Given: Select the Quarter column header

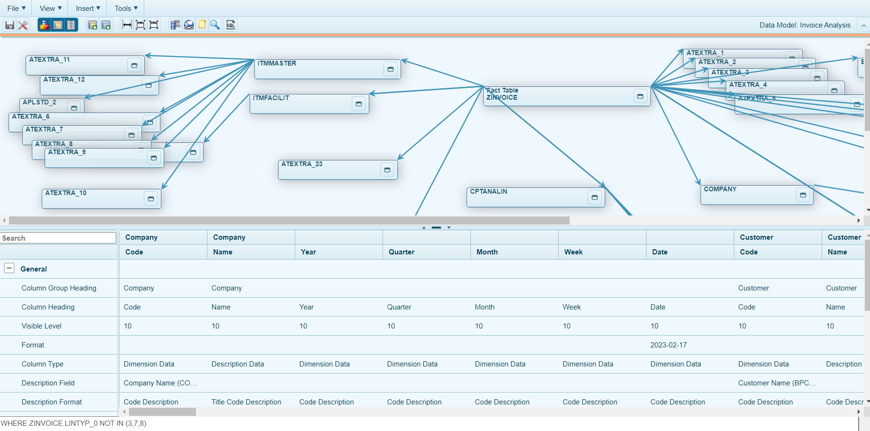Looking at the screenshot, I should click(x=402, y=252).
